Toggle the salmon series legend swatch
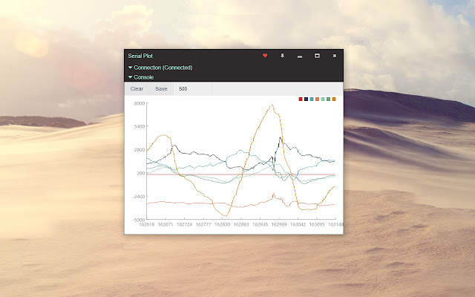 tap(317, 99)
